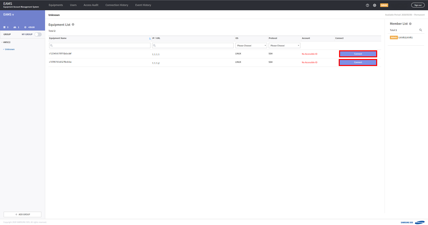
Task: Focus the IP / URL search field
Action: [193, 45]
